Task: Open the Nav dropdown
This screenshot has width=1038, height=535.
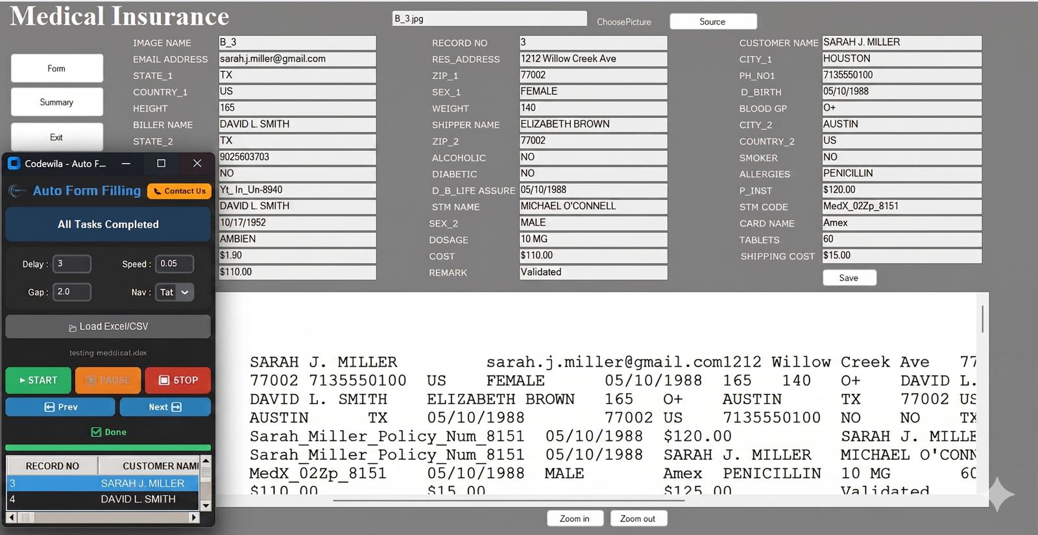Action: 175,292
